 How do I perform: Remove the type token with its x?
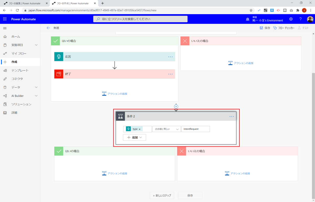pyautogui.click(x=140, y=129)
